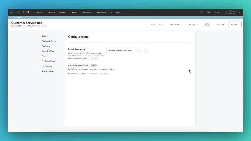
Task: Open Pathways in the top navigation
Action: (101, 12)
